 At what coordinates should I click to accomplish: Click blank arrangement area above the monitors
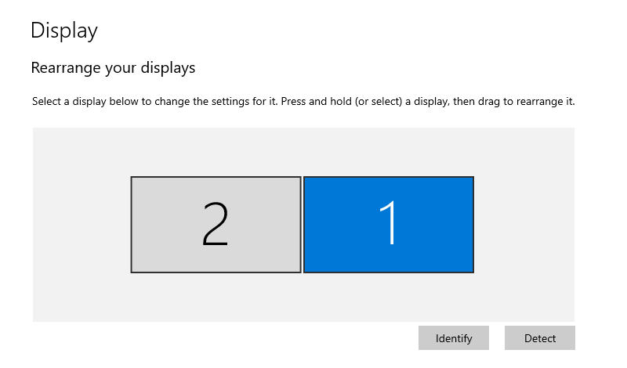click(303, 152)
